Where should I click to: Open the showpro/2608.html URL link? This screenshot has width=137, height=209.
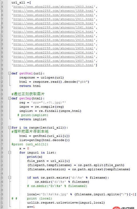[x=53, y=57]
